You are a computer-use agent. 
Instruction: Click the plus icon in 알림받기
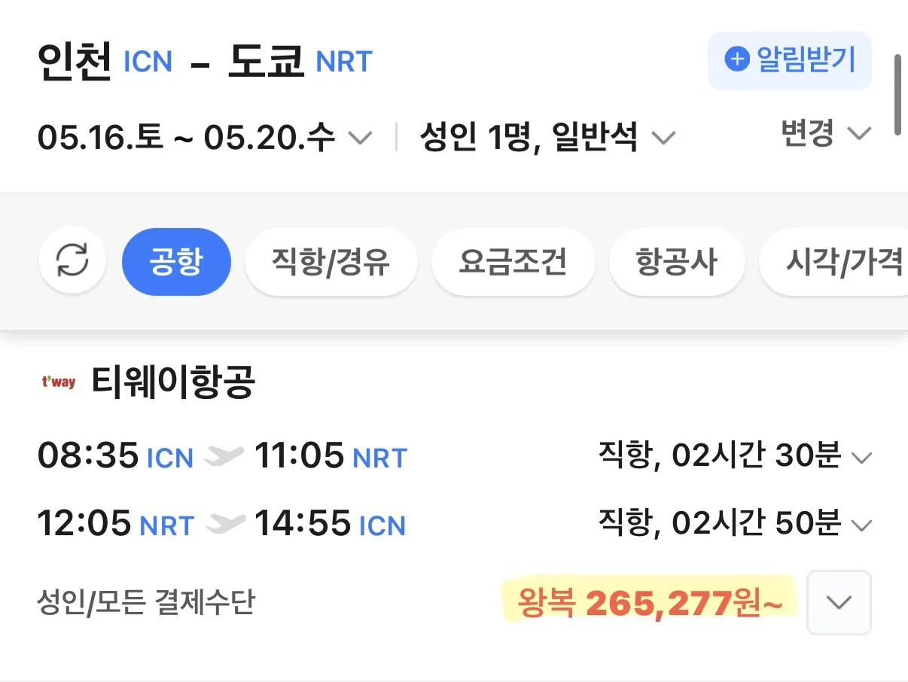point(736,59)
